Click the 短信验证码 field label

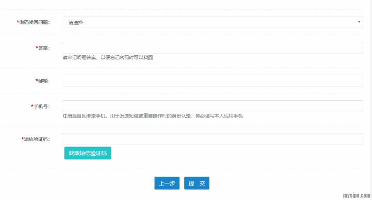[x=37, y=139]
